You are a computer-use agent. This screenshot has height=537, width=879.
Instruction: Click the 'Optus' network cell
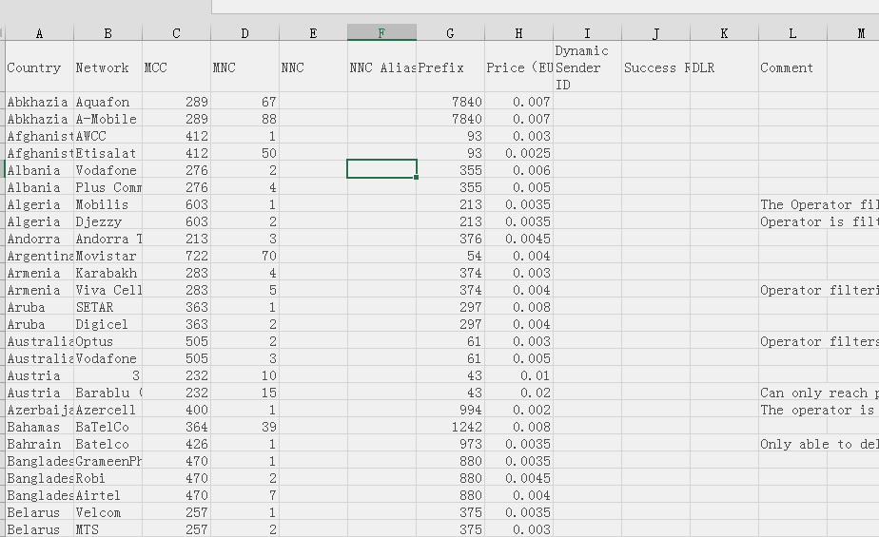pyautogui.click(x=107, y=341)
